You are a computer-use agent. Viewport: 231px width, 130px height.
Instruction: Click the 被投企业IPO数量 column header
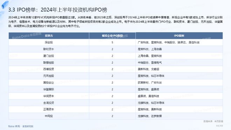click(112, 36)
